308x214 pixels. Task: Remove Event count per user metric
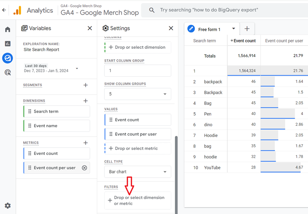(84, 168)
